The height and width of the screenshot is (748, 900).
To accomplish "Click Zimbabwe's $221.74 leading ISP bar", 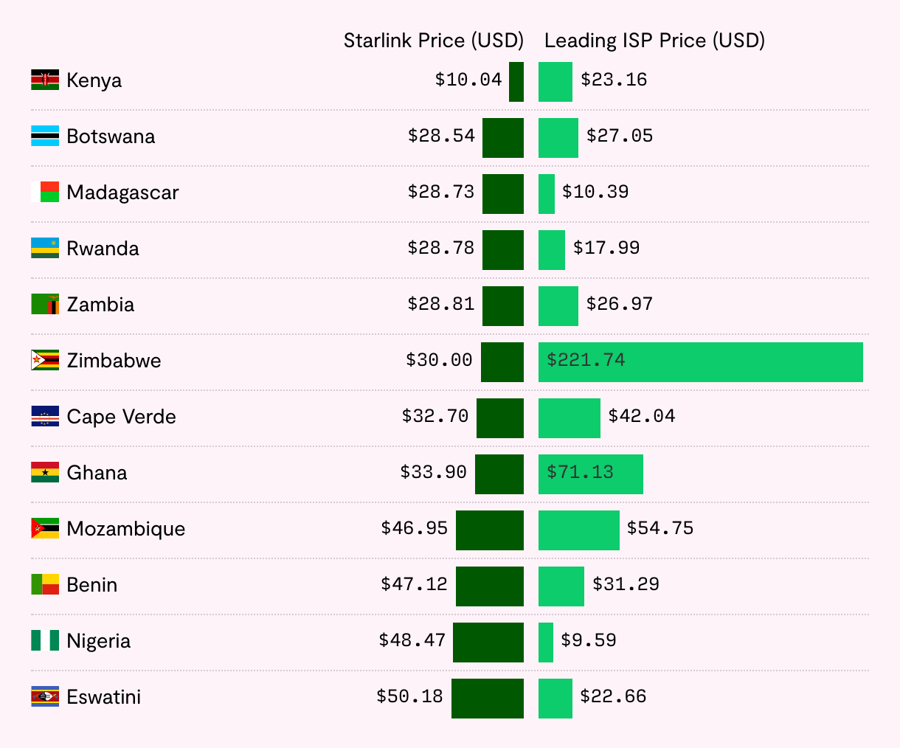I will tap(700, 362).
